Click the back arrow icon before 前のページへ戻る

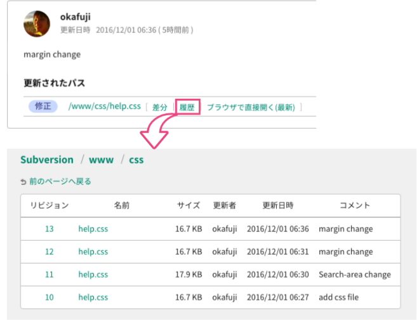coord(23,182)
